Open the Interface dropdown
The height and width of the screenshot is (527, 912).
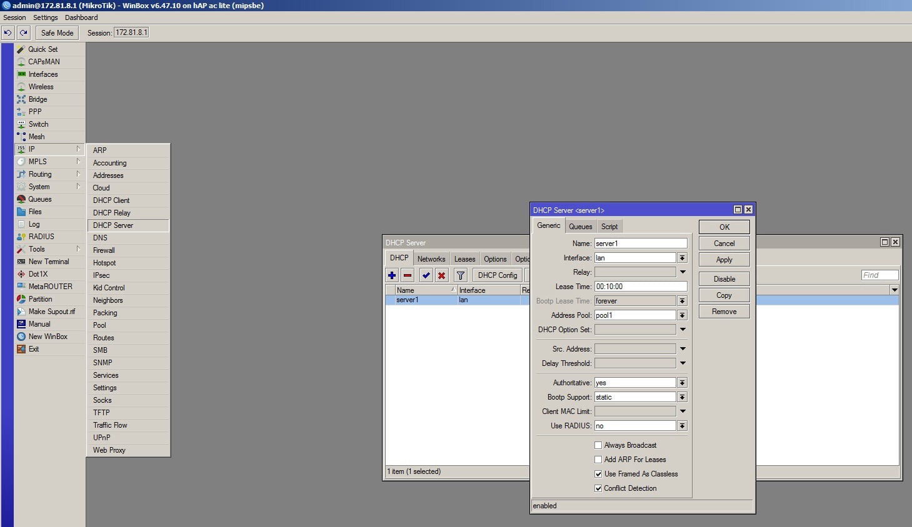tap(682, 258)
